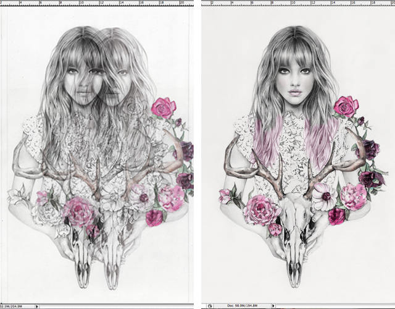Viewport: 395px width, 309px height.
Task: Click the pink rose at top of left canvas
Action: (164, 107)
